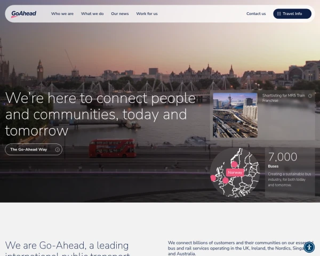Select the UK map marker dot

[x=226, y=180]
